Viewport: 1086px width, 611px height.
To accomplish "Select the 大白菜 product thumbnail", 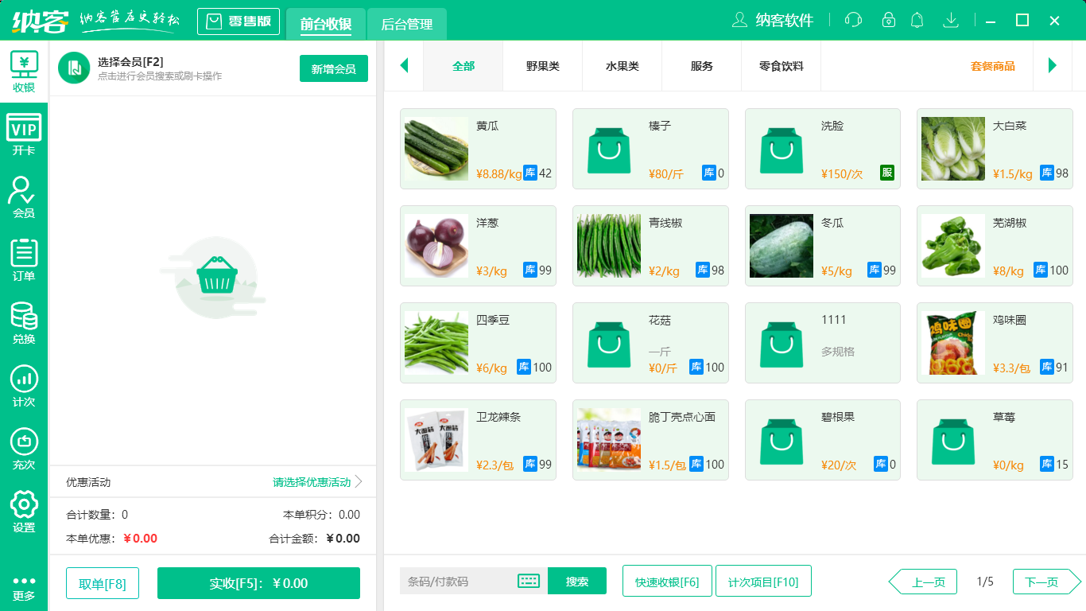I will (x=953, y=149).
